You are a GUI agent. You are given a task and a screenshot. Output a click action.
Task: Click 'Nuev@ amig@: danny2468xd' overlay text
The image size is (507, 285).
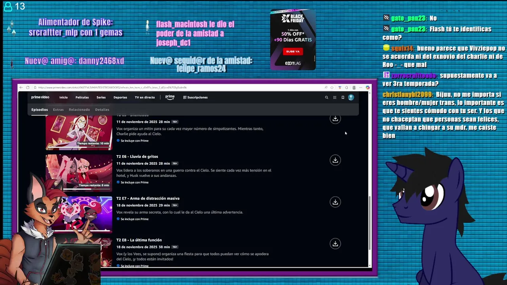[x=74, y=61]
